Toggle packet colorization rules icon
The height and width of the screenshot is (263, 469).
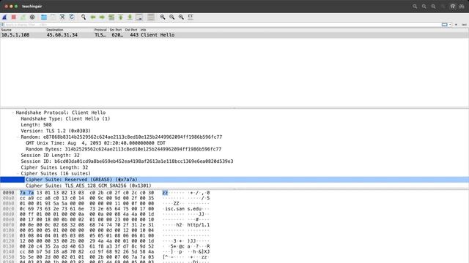click(151, 18)
